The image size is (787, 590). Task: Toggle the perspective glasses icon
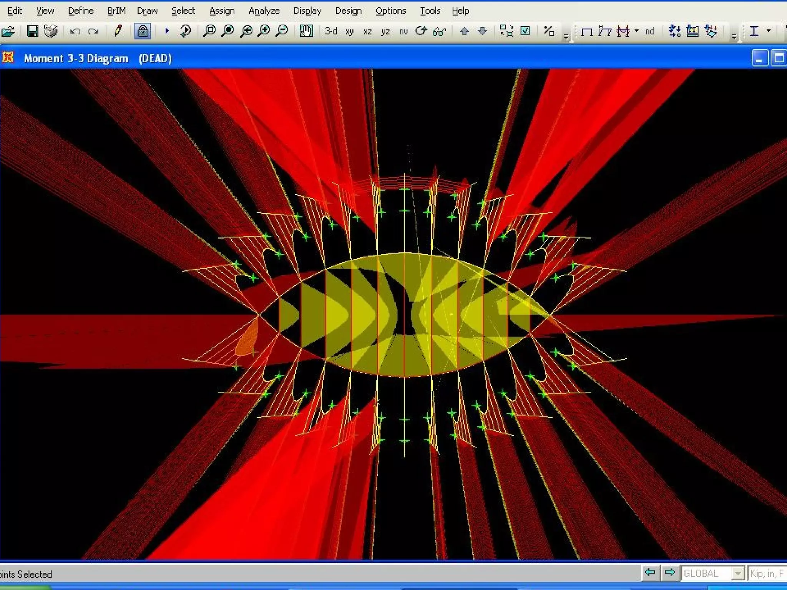point(439,31)
